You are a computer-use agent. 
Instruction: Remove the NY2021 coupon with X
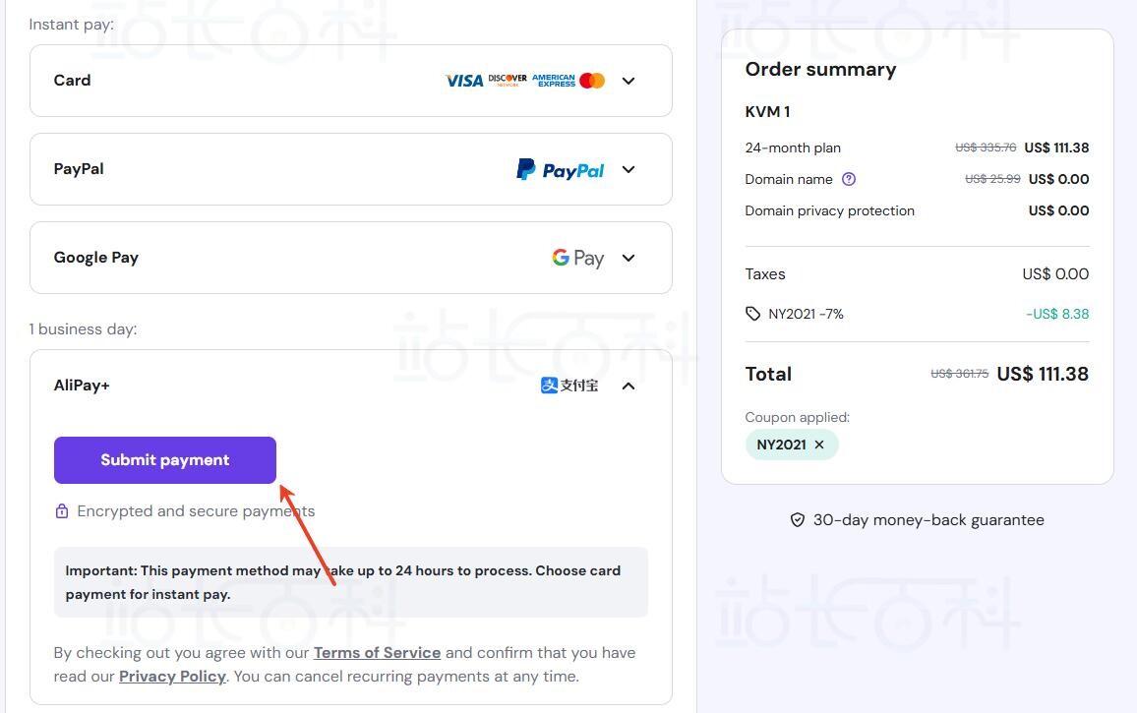tap(819, 445)
